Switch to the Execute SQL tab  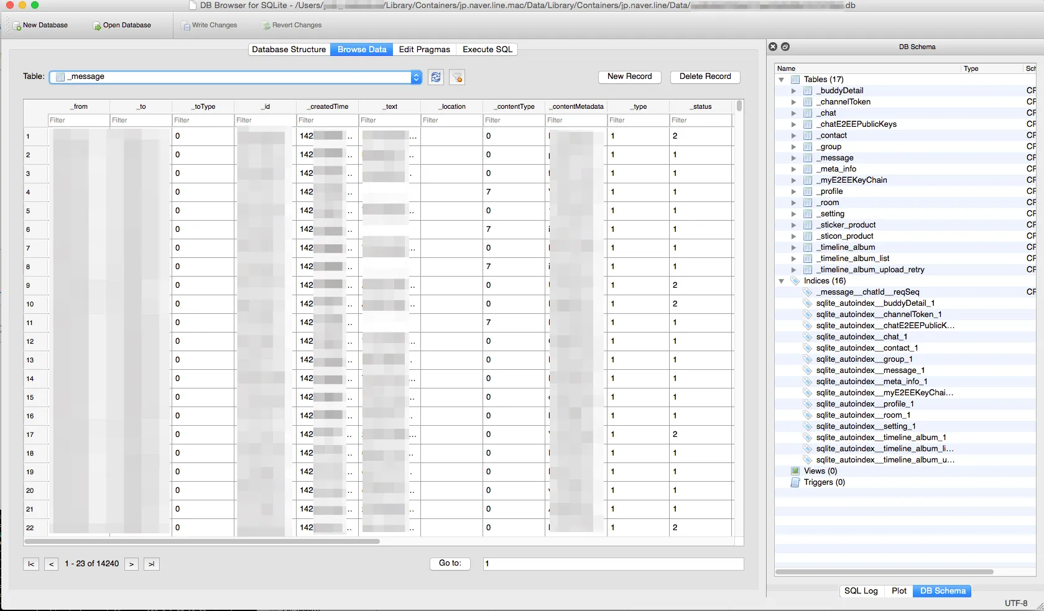[486, 49]
